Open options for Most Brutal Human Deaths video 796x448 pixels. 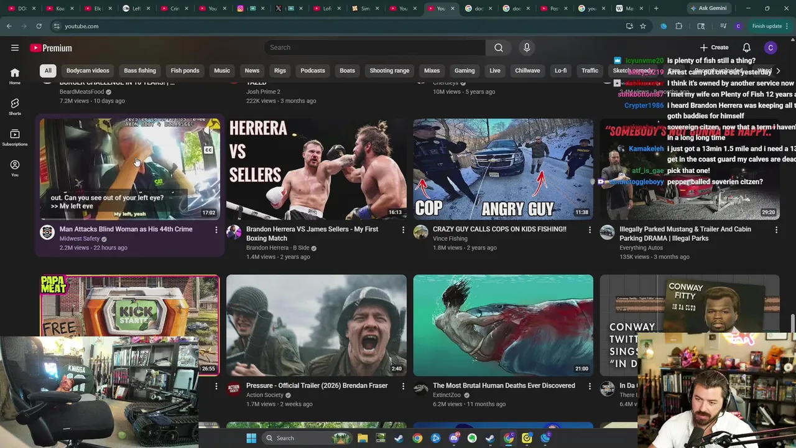590,386
